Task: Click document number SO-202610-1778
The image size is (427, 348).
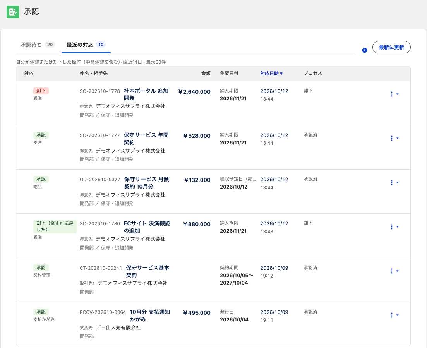Action: pyautogui.click(x=99, y=91)
